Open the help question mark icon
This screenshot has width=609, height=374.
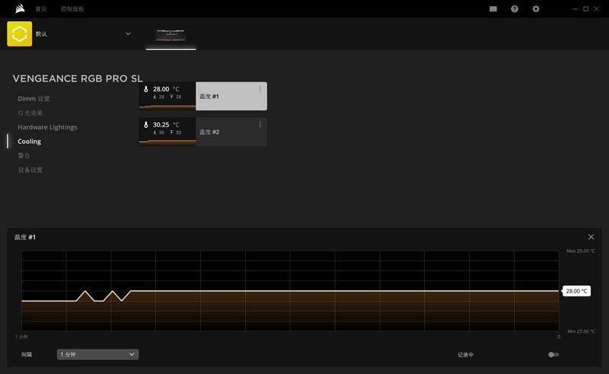[515, 9]
